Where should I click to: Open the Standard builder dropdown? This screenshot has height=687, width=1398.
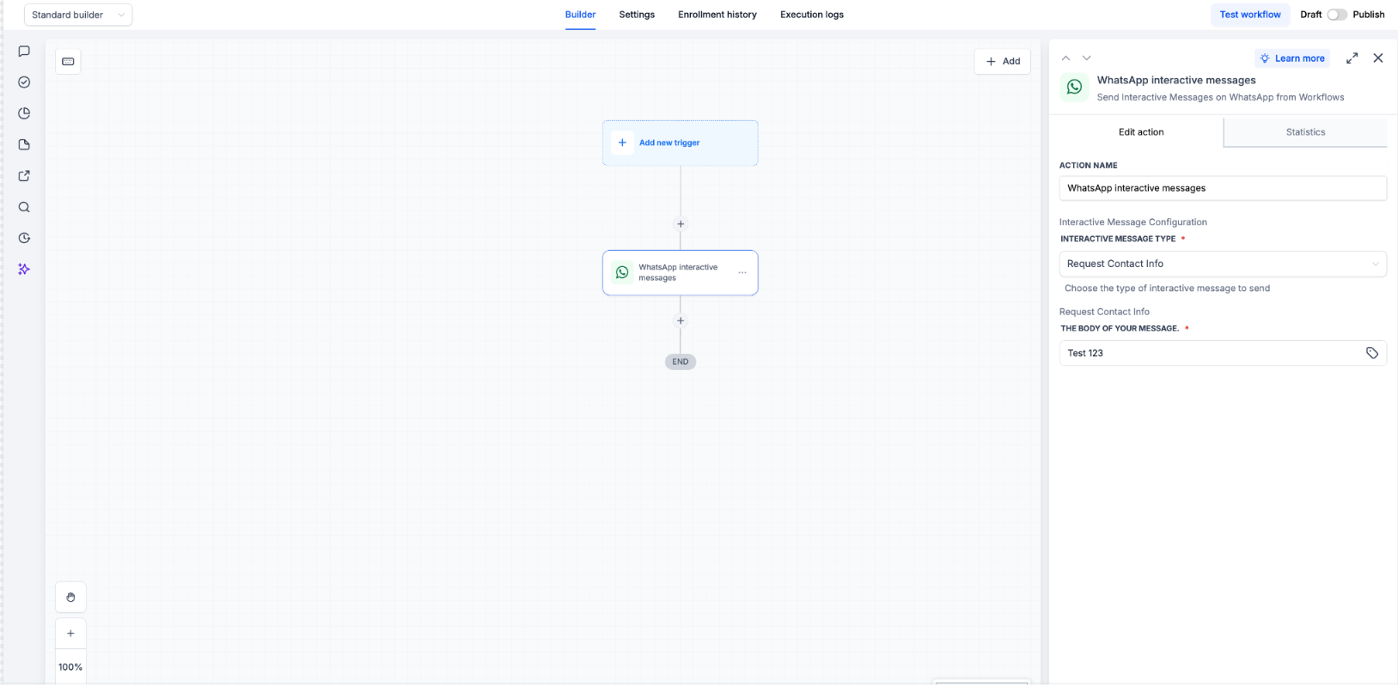(78, 15)
